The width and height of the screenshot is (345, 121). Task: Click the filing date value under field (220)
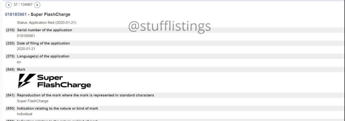pos(24,49)
